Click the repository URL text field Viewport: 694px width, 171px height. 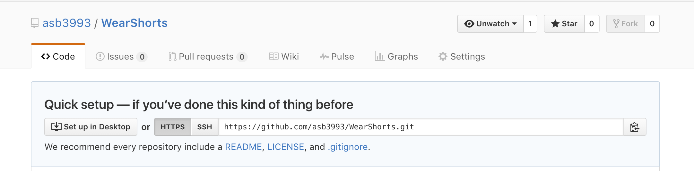pos(421,127)
